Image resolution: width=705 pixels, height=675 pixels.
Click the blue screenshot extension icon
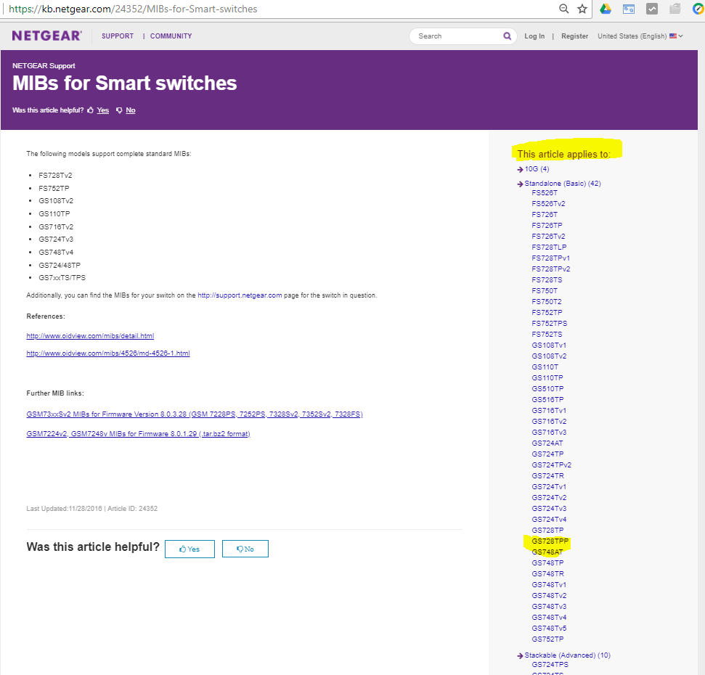pyautogui.click(x=629, y=9)
